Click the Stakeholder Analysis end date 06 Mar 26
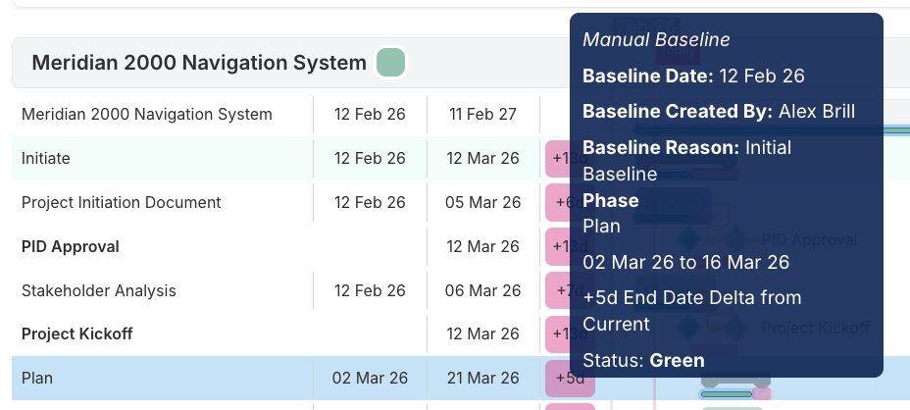Image resolution: width=910 pixels, height=410 pixels. coord(482,290)
